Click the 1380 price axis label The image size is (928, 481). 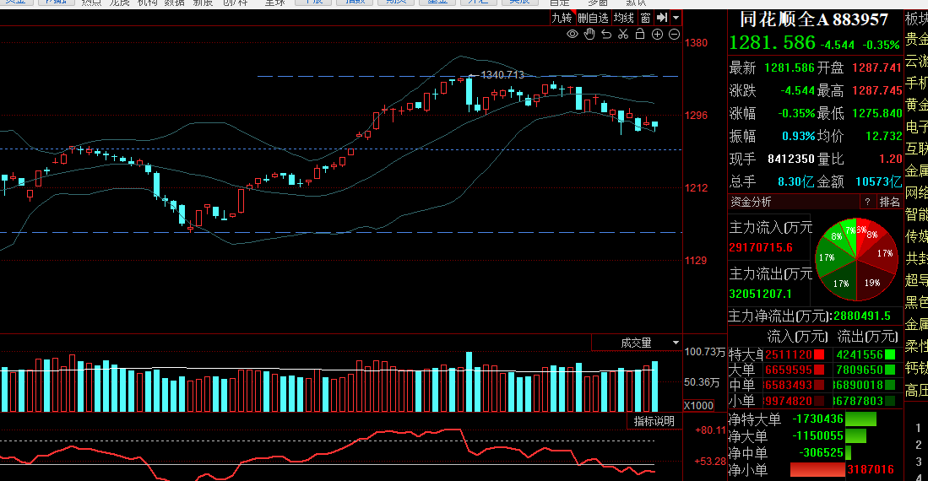(x=696, y=42)
